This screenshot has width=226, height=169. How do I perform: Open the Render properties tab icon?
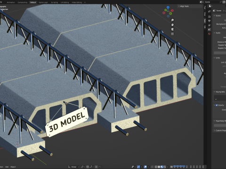209,16
